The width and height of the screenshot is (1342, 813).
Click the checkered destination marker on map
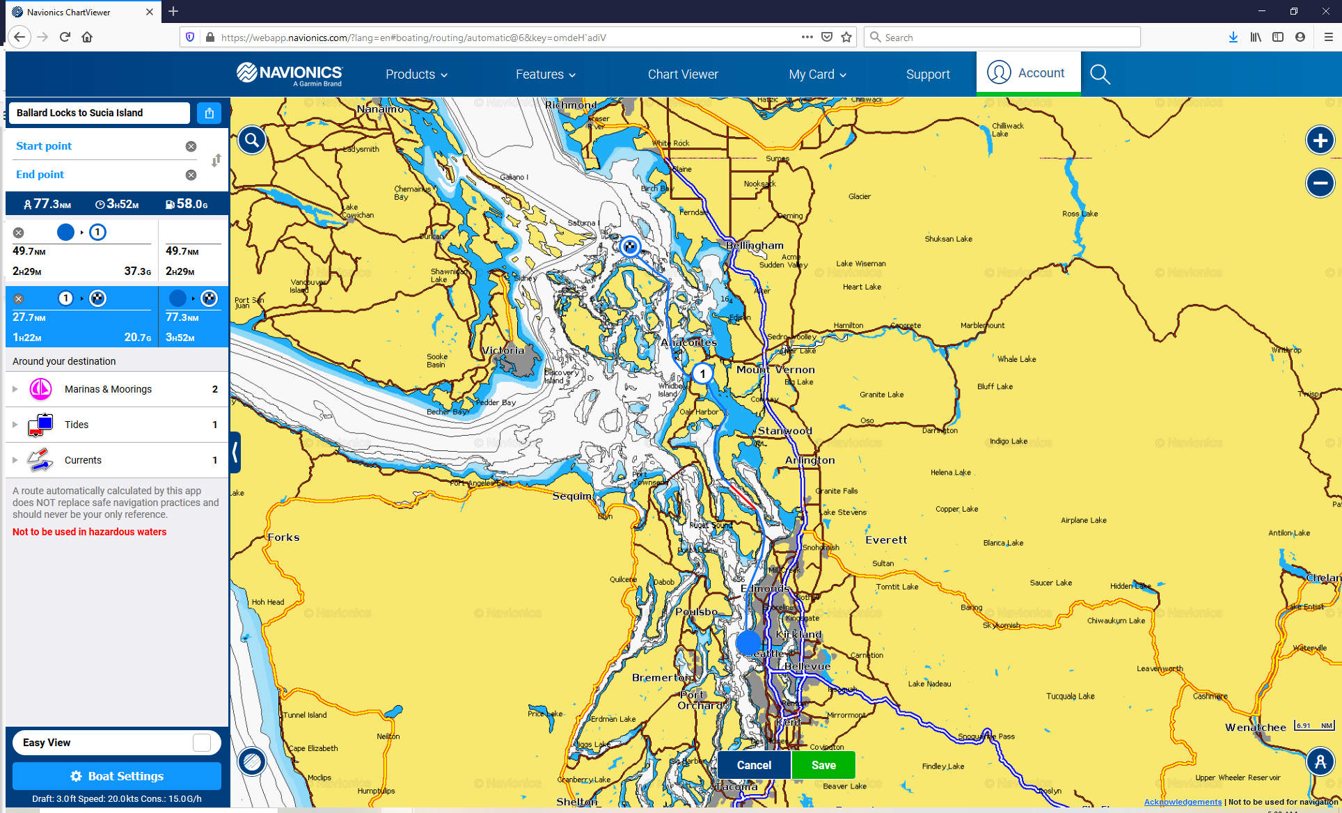630,246
